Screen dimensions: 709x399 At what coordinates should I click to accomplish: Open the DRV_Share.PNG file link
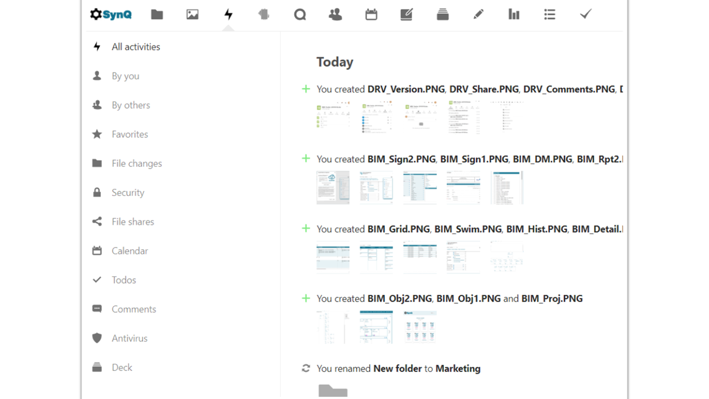click(x=484, y=89)
